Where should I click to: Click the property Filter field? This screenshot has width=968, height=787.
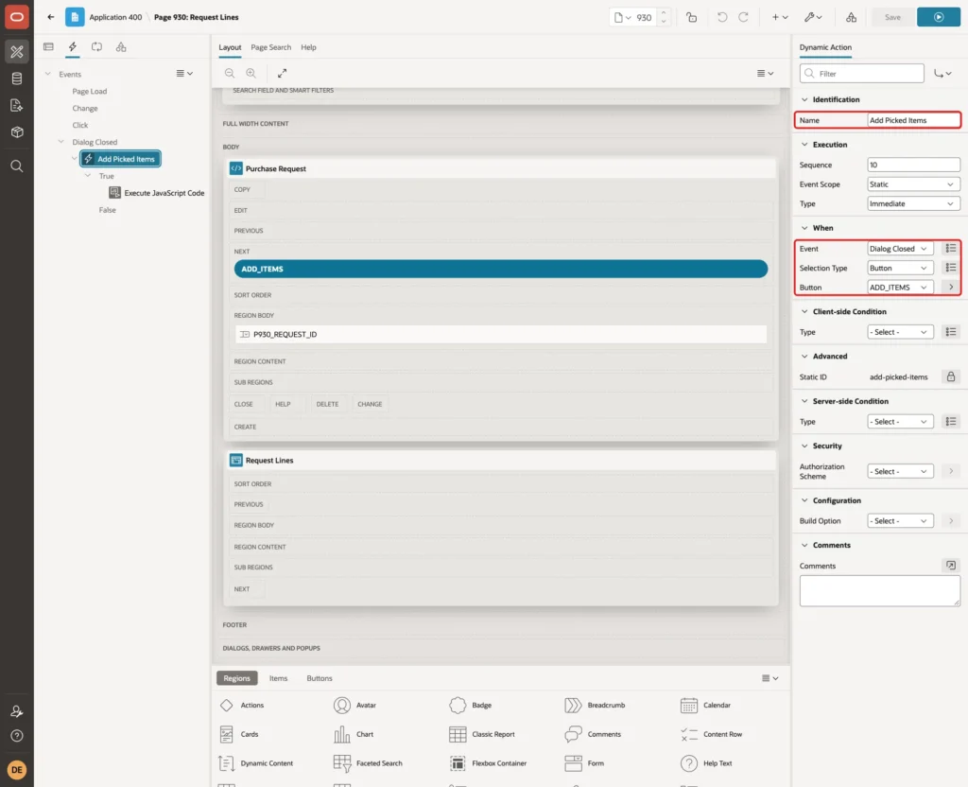[x=862, y=74]
